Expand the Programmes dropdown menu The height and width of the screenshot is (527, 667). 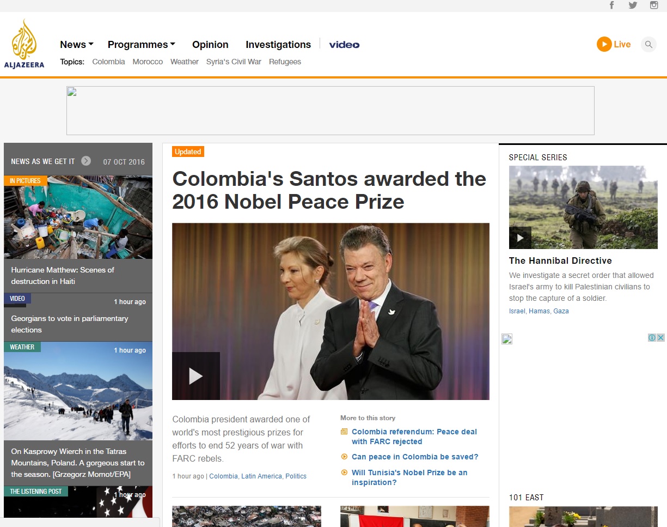coord(142,45)
